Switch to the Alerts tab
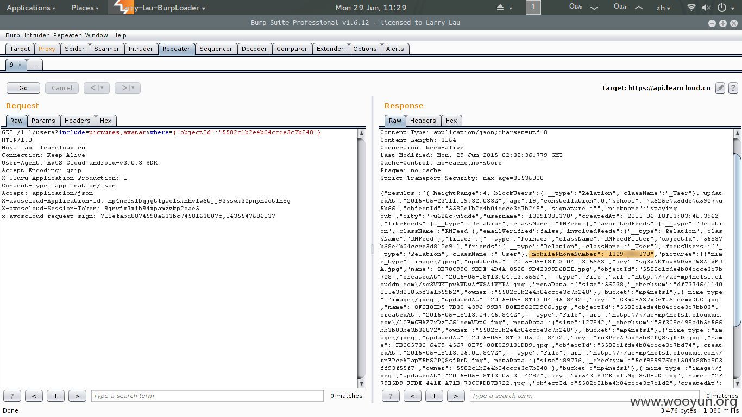This screenshot has height=417, width=742. [395, 49]
